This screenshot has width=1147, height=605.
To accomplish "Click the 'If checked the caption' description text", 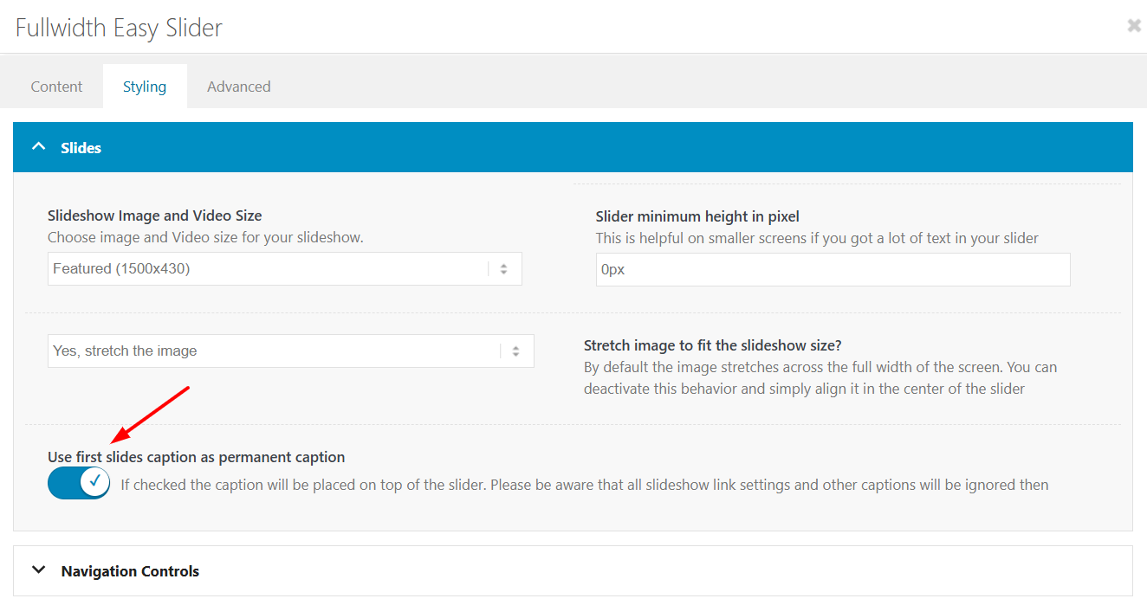I will pos(584,485).
